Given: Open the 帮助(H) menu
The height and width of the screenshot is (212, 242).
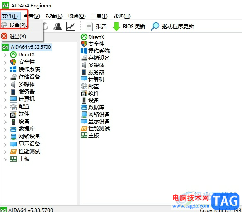Looking at the screenshot, I should click(x=122, y=16).
